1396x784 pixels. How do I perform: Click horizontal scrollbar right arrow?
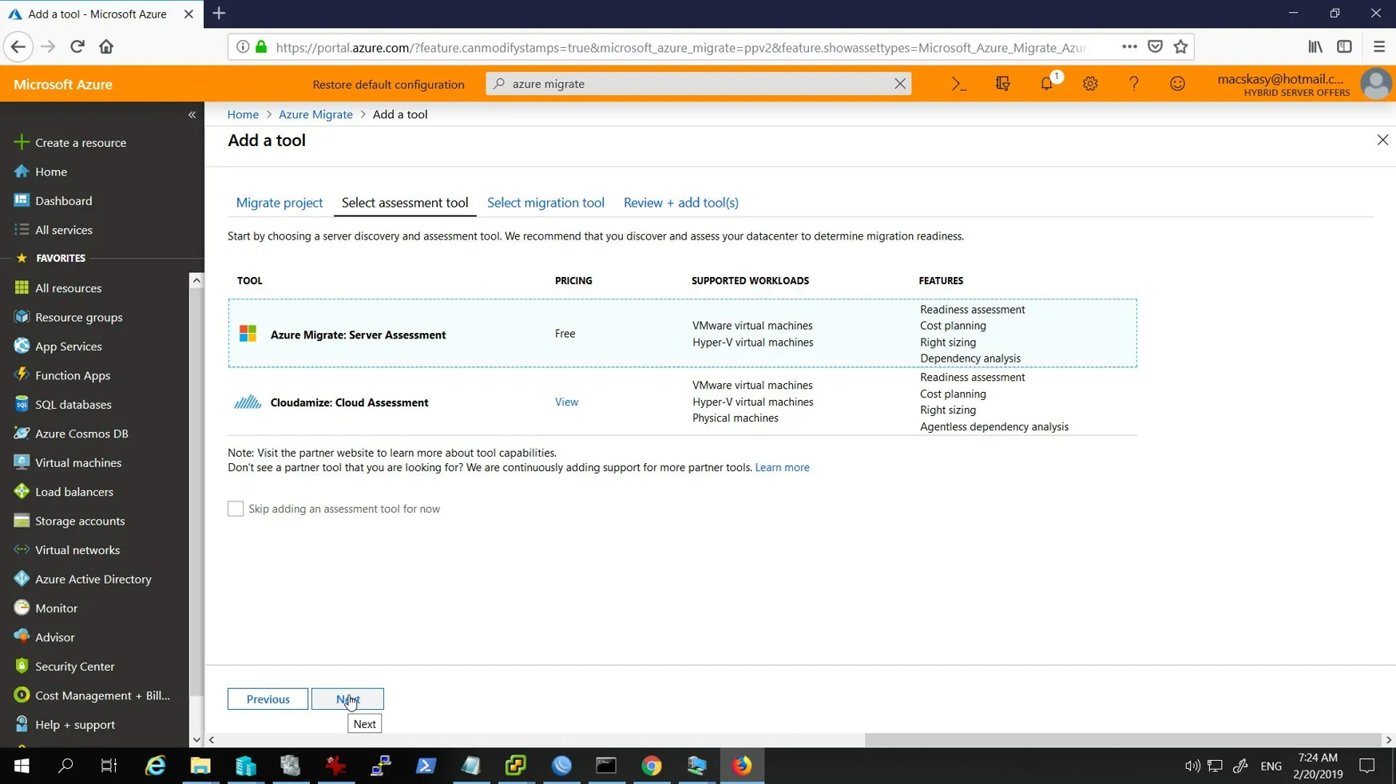point(1389,741)
